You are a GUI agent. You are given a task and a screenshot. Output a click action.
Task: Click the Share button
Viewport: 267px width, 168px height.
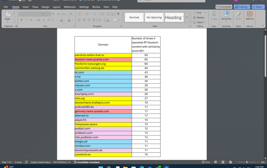pos(258,7)
